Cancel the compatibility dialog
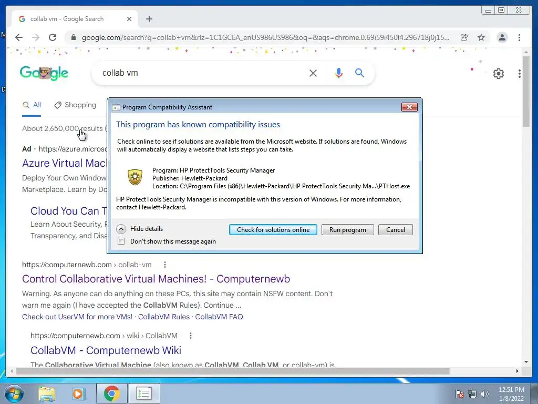Viewport: 538px width, 404px height. pyautogui.click(x=395, y=230)
